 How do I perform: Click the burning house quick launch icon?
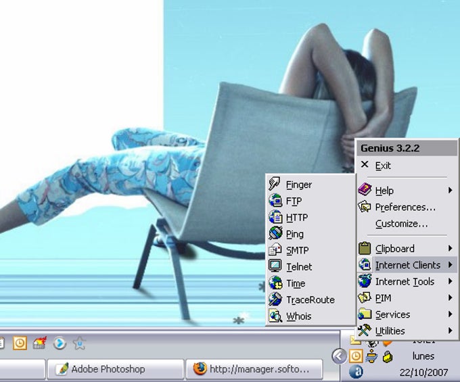[x=40, y=343]
